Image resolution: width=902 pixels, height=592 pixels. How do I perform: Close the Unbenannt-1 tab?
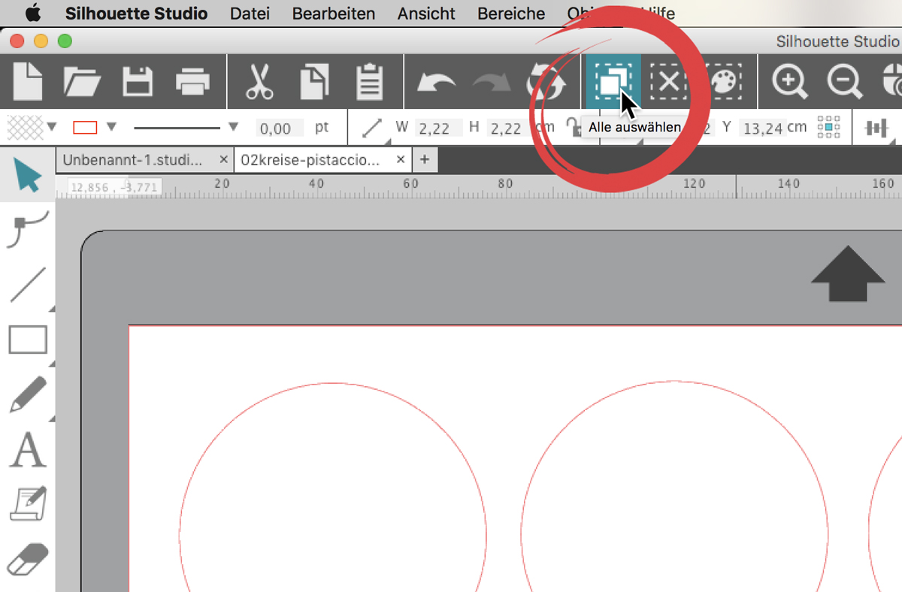coord(223,160)
